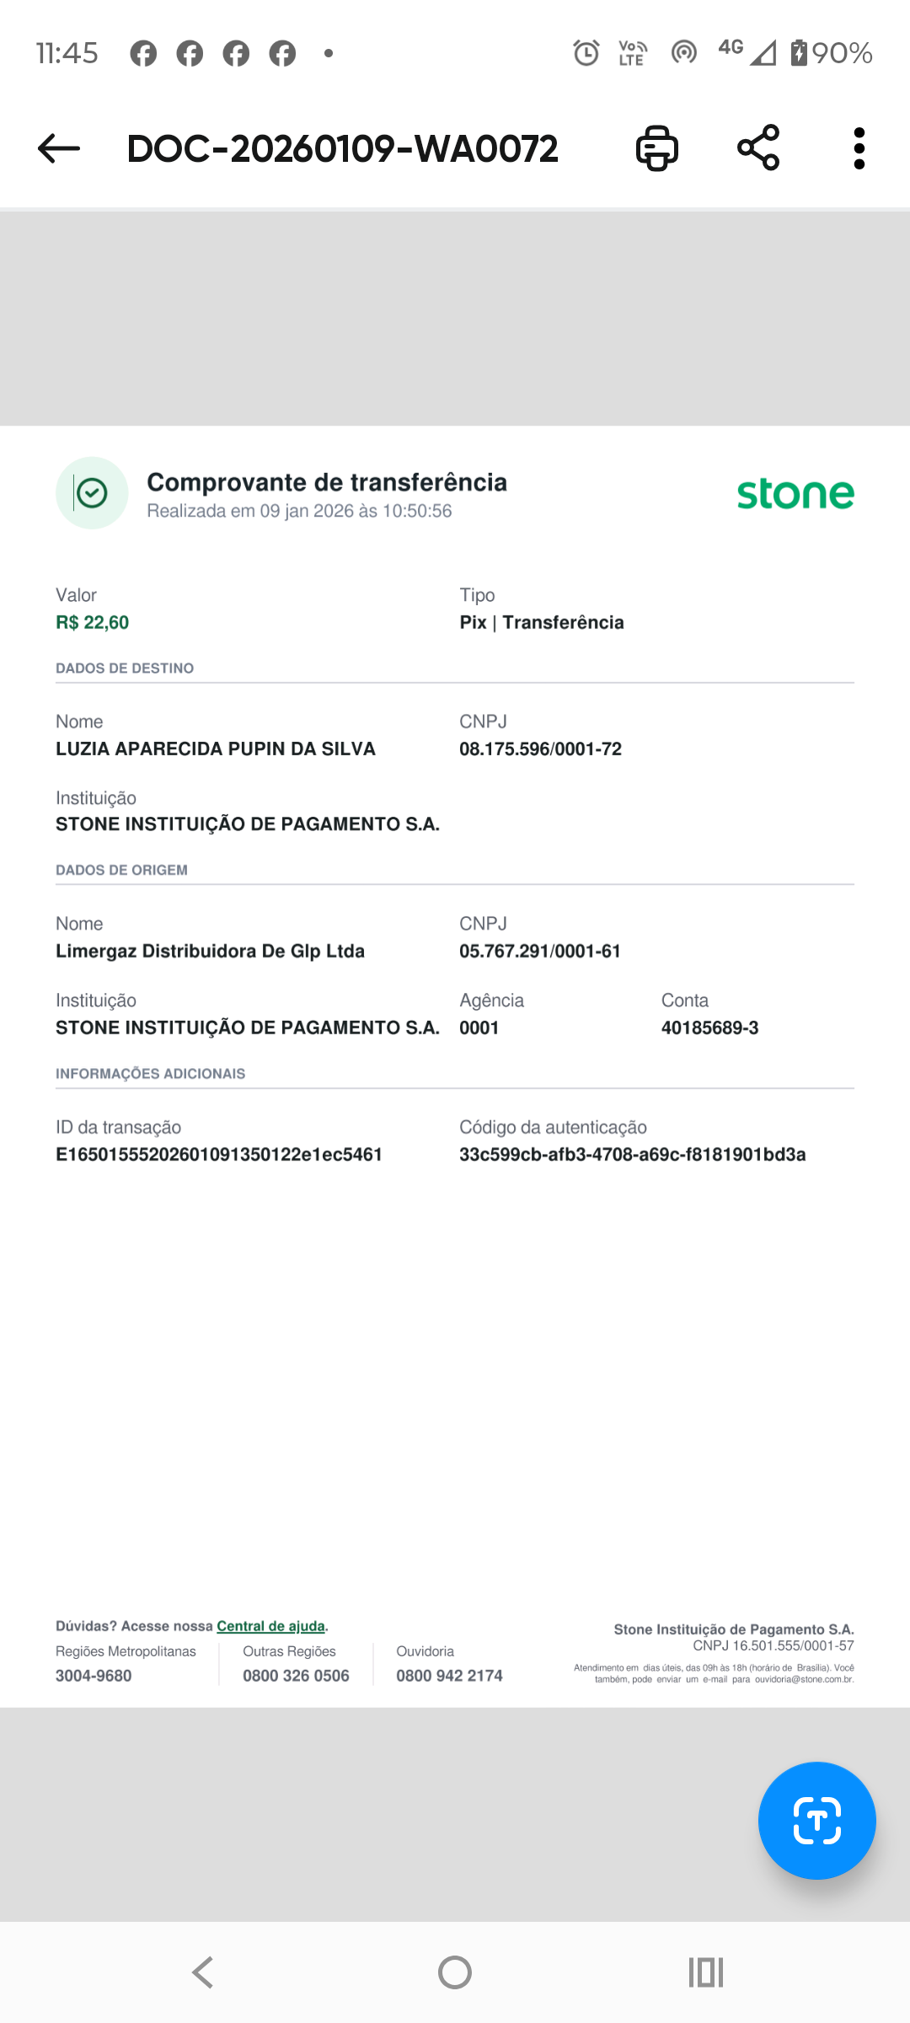Screen dimensions: 910x2023
Task: Tap the blue text recognition button
Action: point(816,1821)
